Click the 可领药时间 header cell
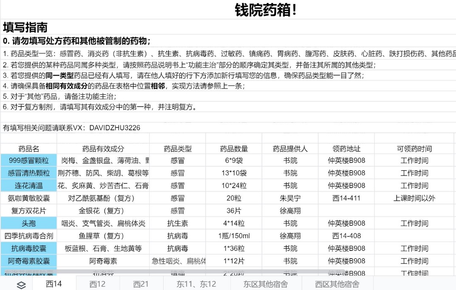 coord(414,149)
